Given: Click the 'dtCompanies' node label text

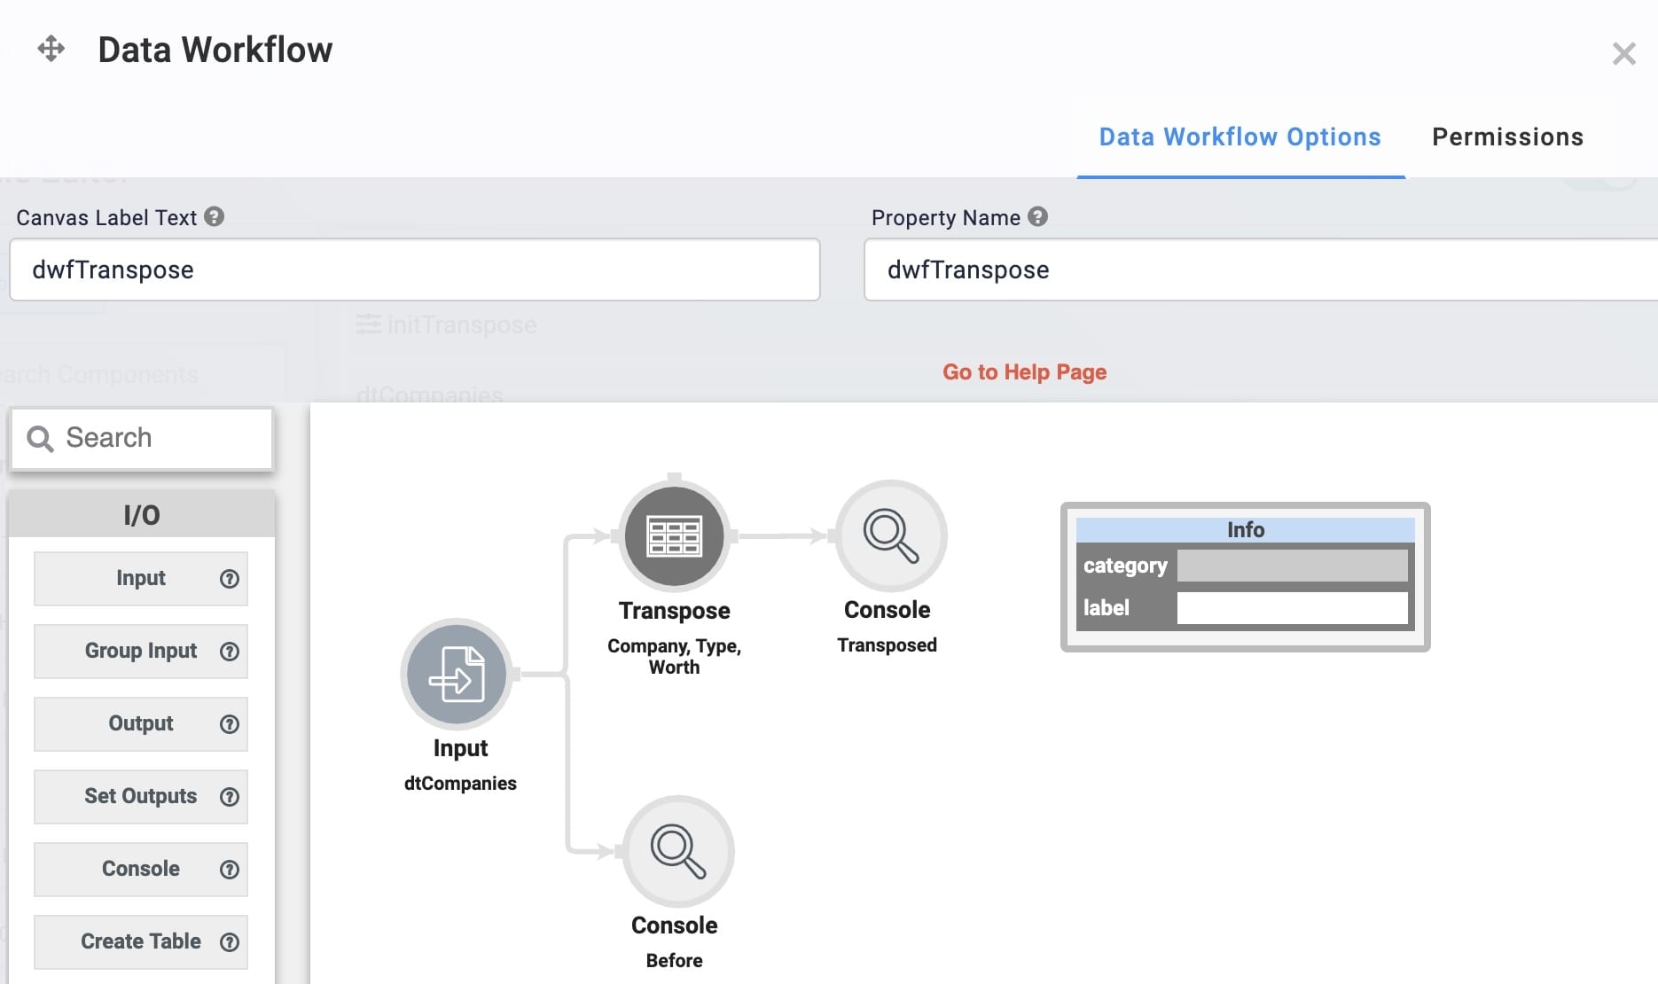Looking at the screenshot, I should click(x=460, y=784).
